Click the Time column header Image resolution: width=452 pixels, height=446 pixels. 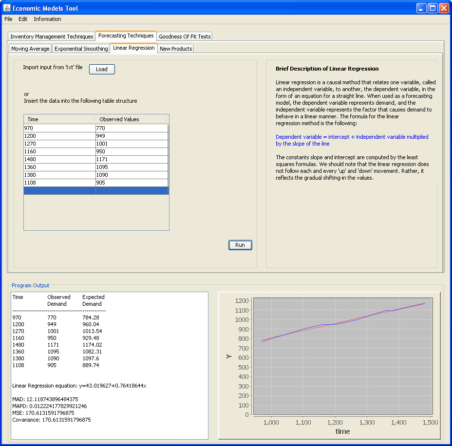pyautogui.click(x=59, y=119)
